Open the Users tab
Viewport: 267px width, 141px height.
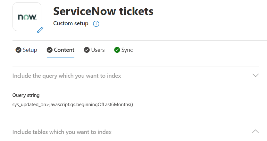[x=94, y=50]
